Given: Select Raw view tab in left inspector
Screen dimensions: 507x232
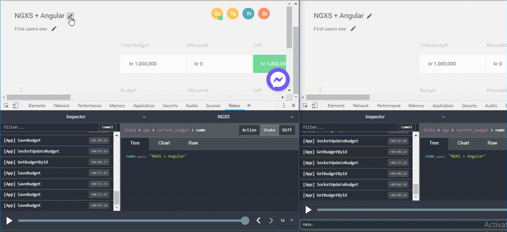Looking at the screenshot, I should tap(193, 143).
